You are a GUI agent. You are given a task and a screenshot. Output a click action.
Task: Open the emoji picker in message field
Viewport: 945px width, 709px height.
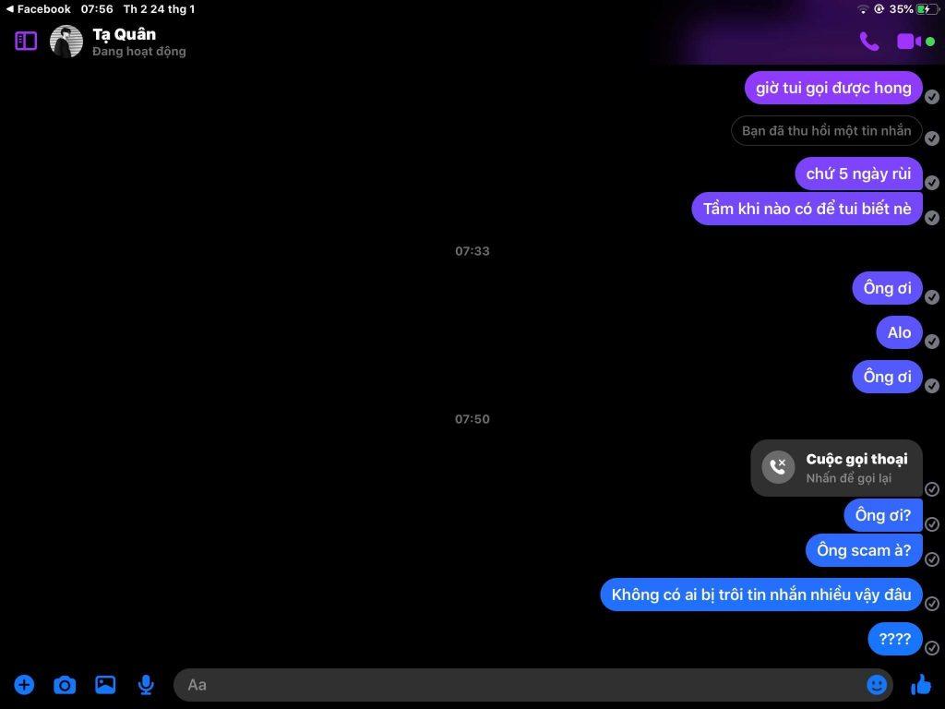[877, 684]
